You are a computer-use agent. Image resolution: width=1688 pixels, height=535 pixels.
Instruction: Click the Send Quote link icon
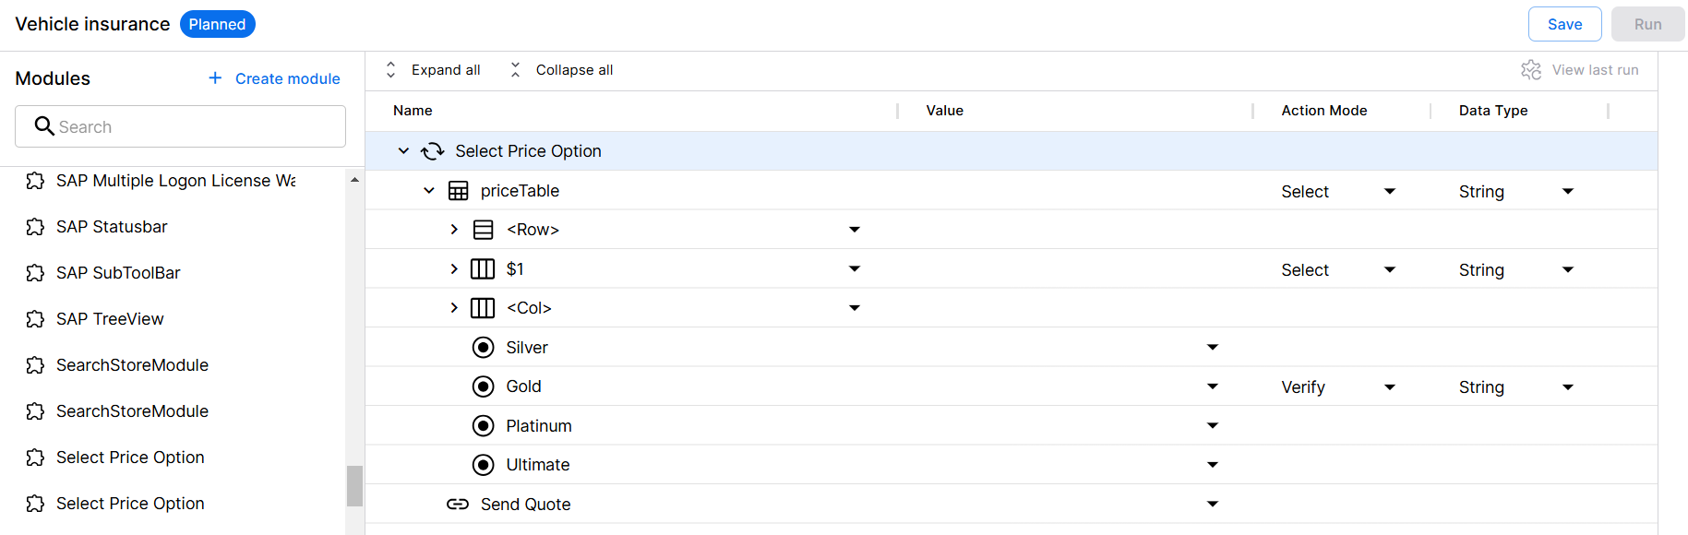coord(458,505)
